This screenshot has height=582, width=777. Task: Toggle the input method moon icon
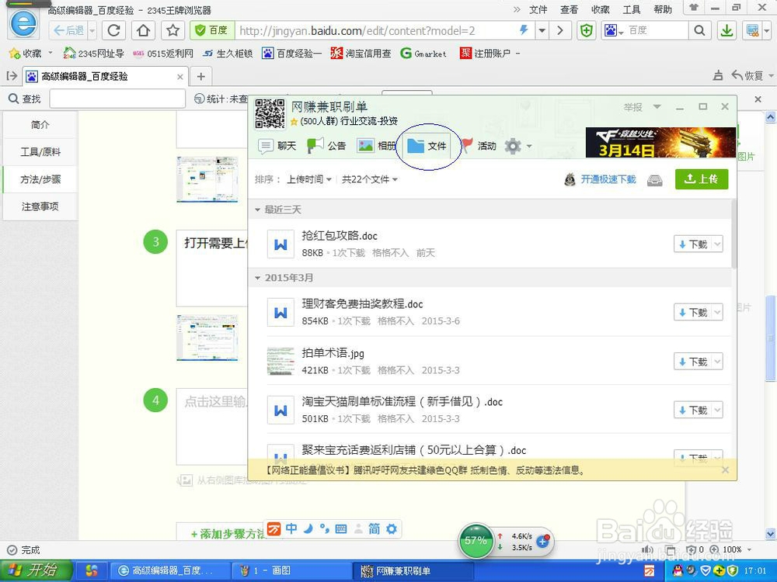308,529
